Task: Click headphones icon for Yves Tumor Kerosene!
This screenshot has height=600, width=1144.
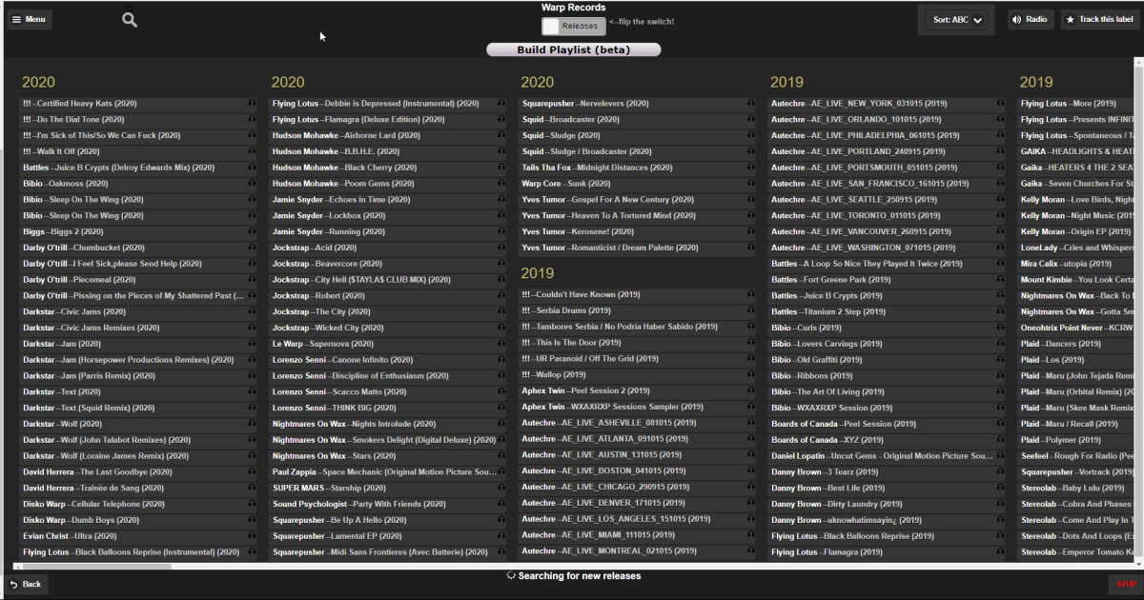Action: click(751, 231)
